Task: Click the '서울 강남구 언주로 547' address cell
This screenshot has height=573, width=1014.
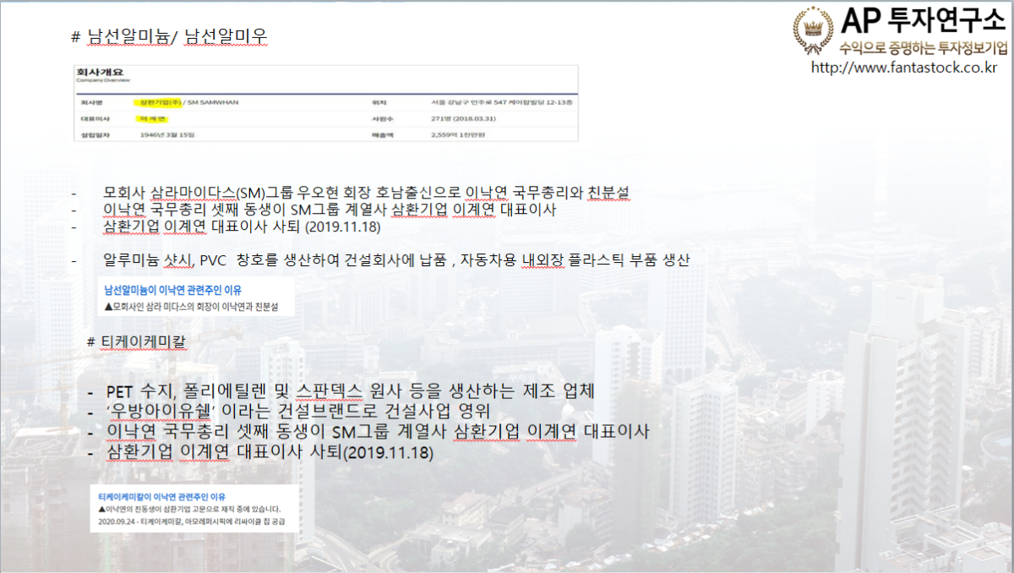Action: coord(500,102)
